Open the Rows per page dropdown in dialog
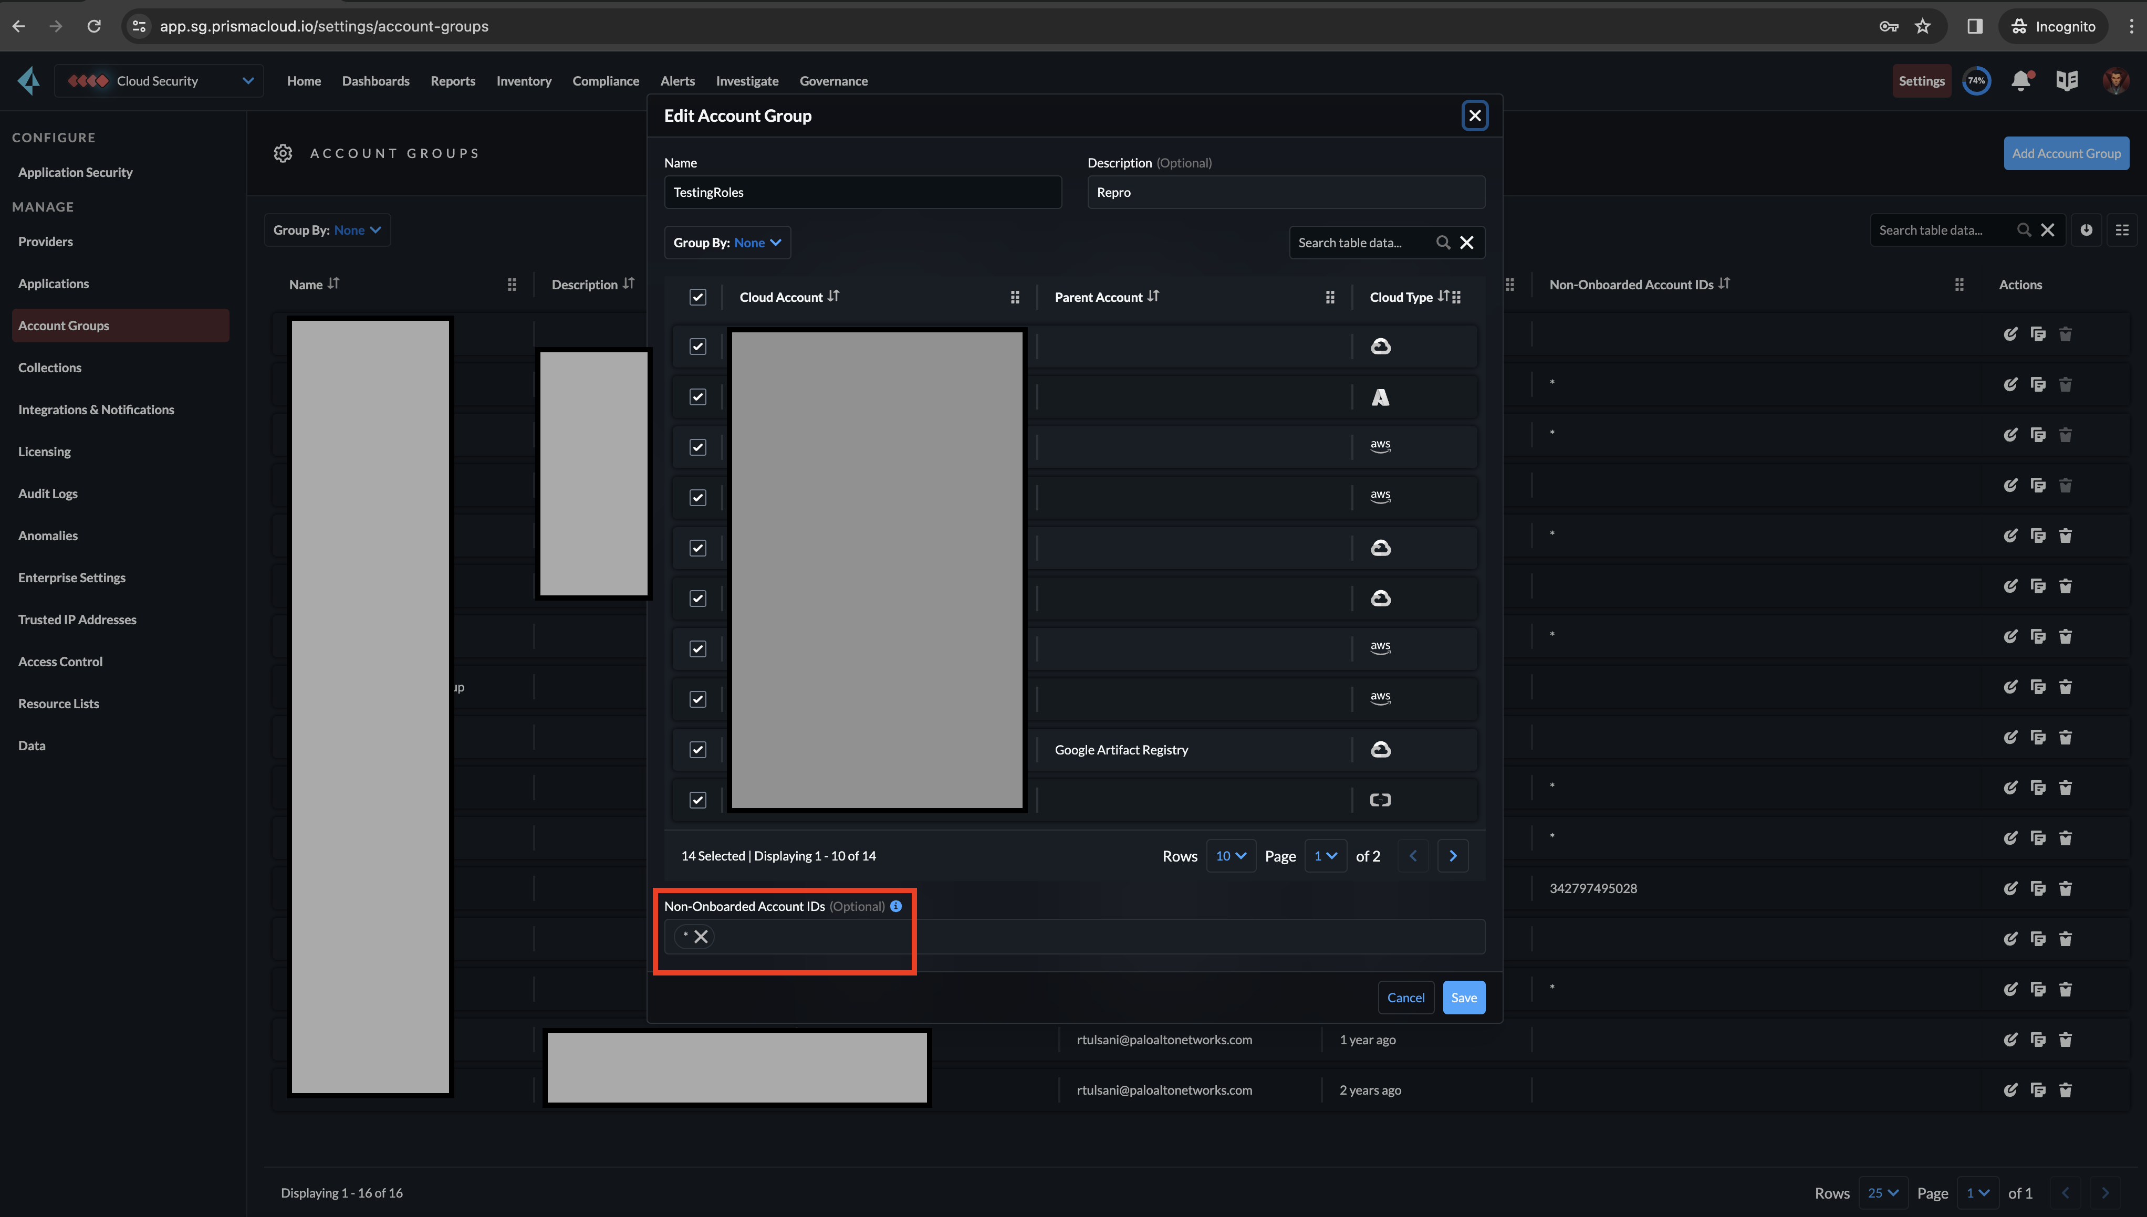The image size is (2147, 1217). pos(1231,856)
